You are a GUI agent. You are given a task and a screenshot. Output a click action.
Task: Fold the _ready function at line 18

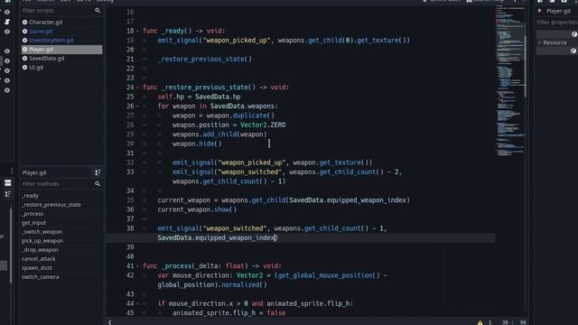pyautogui.click(x=138, y=32)
